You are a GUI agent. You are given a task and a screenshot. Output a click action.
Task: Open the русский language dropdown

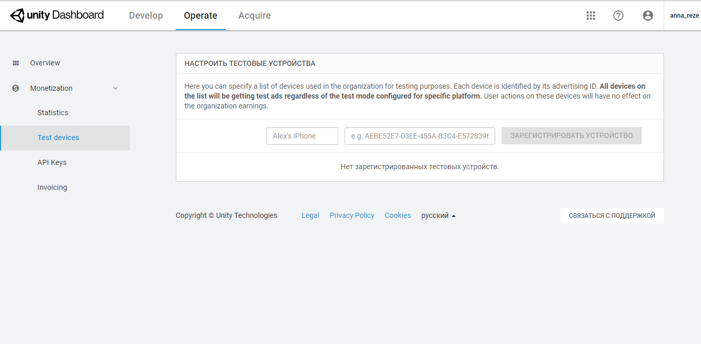[438, 215]
